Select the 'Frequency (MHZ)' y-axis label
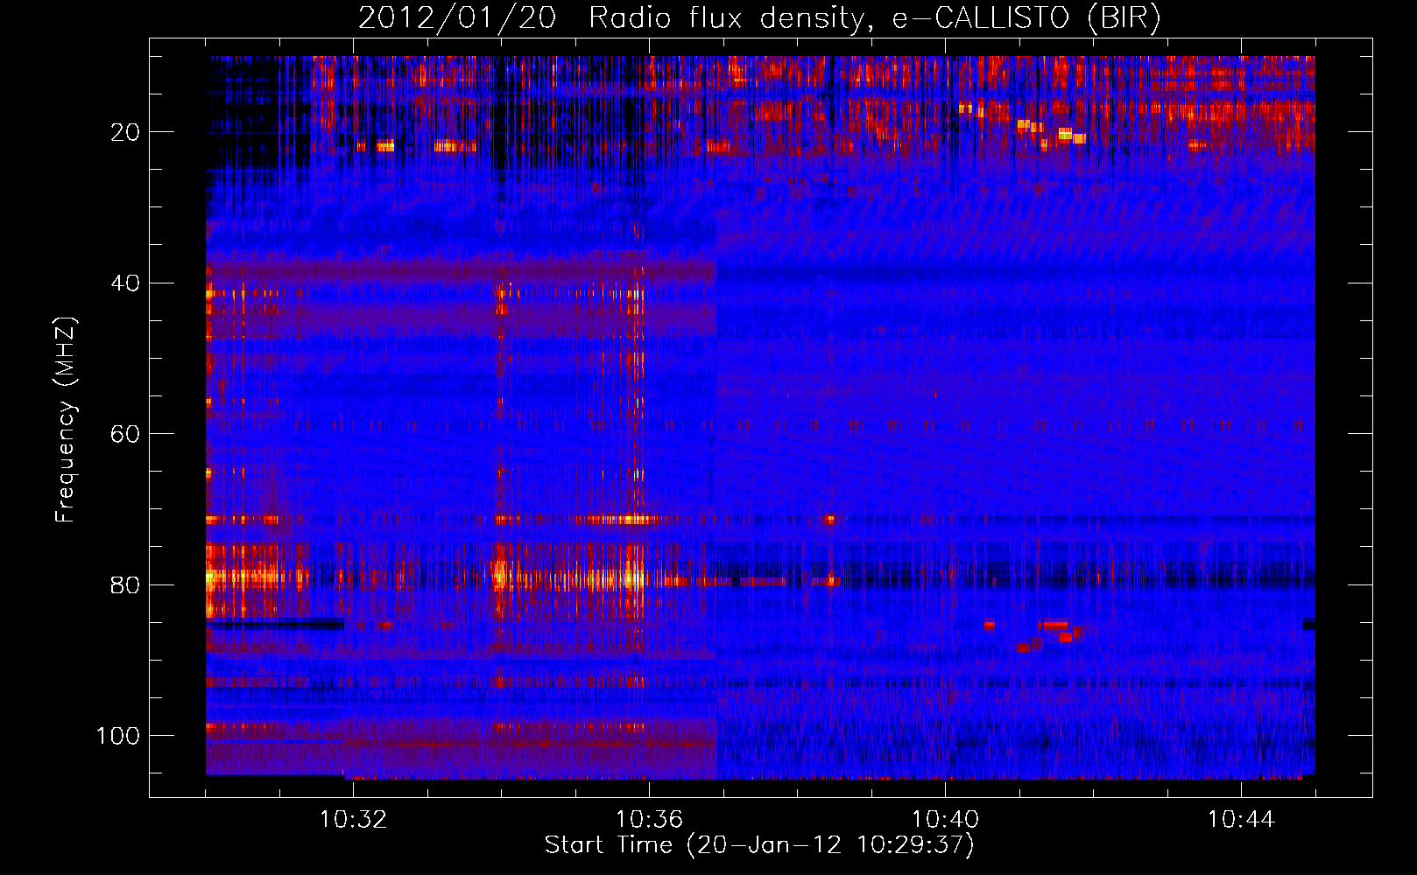Screen dimensions: 1417x875 (67, 419)
